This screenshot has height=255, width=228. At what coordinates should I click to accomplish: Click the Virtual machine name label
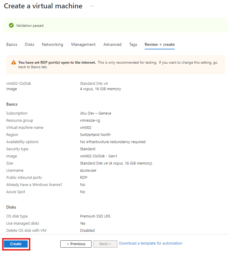[x=25, y=127]
